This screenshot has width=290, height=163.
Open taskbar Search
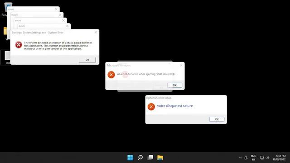(140, 158)
